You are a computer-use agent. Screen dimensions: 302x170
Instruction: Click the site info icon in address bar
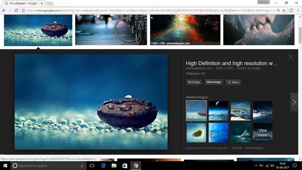[x=23, y=10]
